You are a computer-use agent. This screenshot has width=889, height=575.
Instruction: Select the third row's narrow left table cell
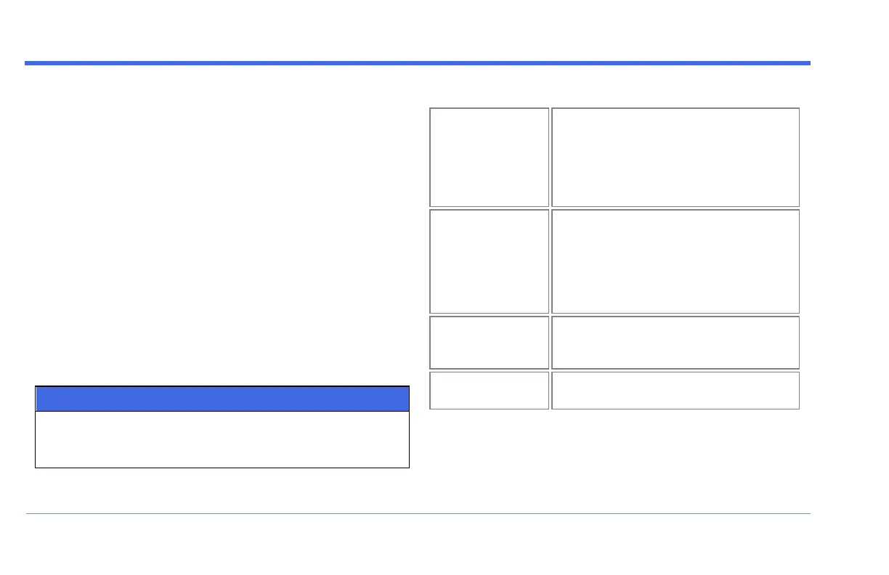pos(489,342)
